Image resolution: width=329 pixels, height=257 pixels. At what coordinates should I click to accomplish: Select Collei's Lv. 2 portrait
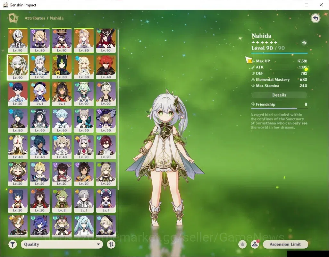point(62,200)
